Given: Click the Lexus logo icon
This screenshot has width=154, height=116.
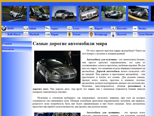Looking at the screenshot, I should point(69,28).
